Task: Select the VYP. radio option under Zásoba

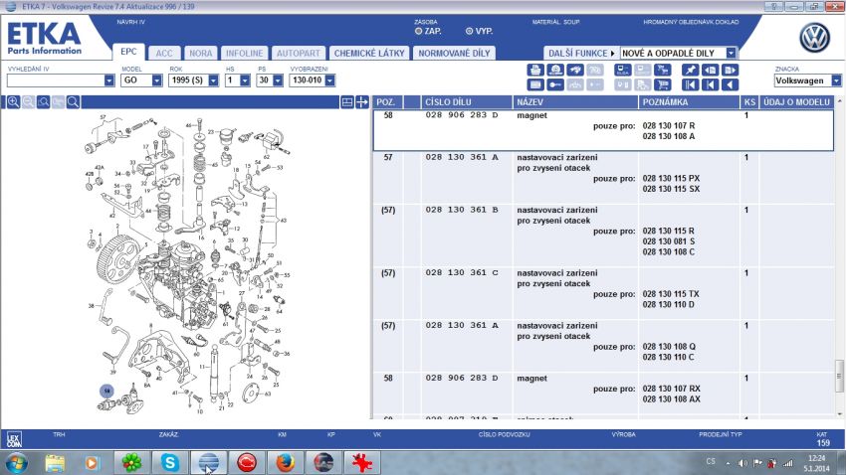Action: [x=469, y=31]
